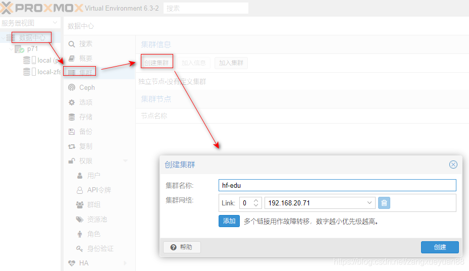
Task: Click the Link number field
Action: (247, 203)
